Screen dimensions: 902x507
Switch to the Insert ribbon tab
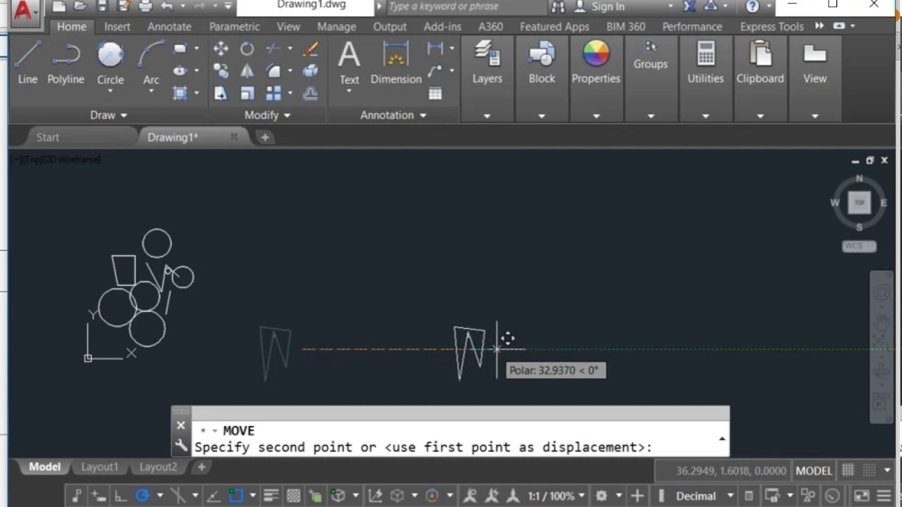pos(117,26)
